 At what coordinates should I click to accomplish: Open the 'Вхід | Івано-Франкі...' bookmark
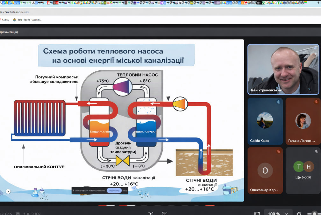(x=27, y=20)
